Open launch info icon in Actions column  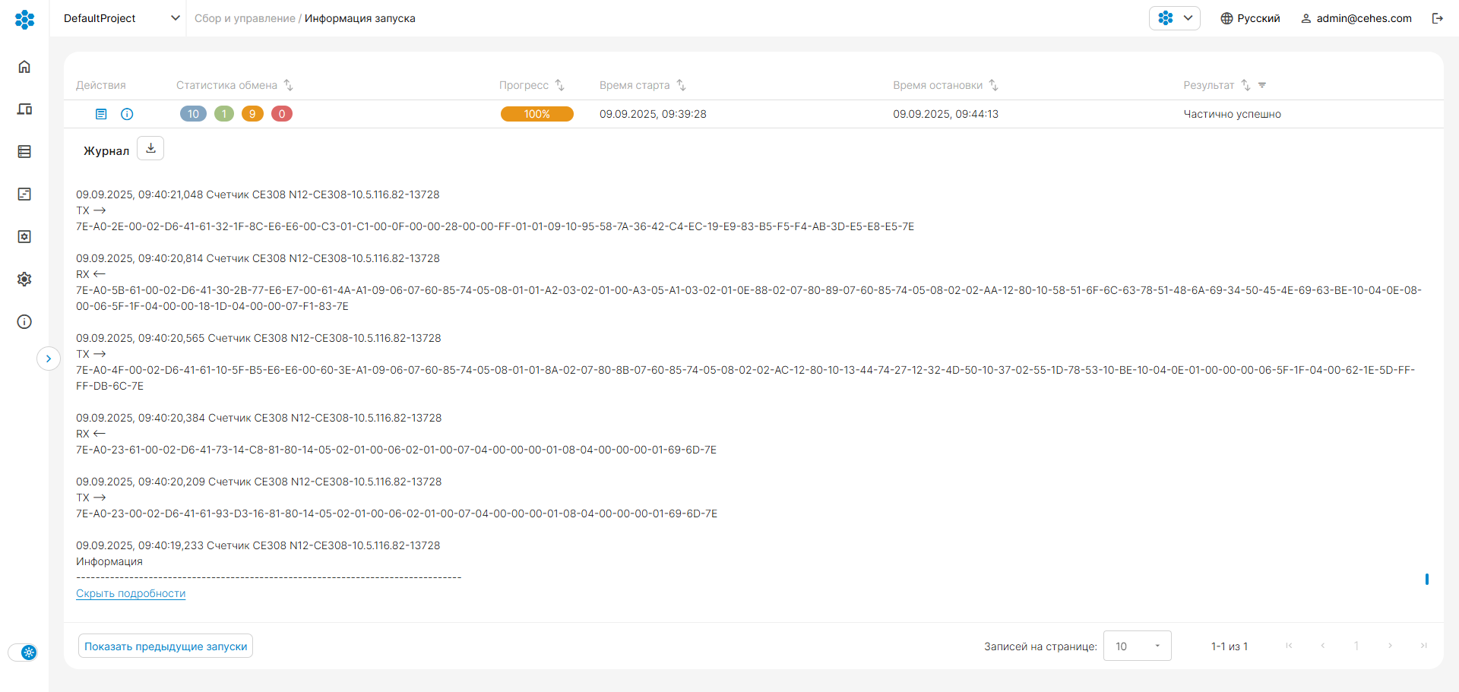pos(127,114)
